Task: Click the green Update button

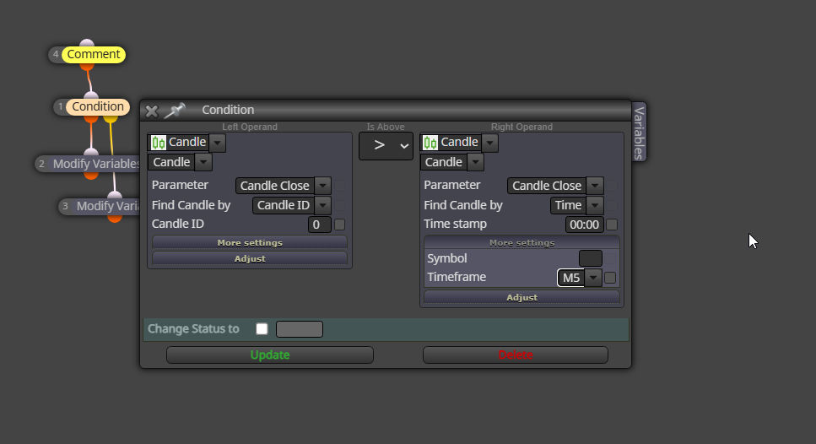Action: 269,355
